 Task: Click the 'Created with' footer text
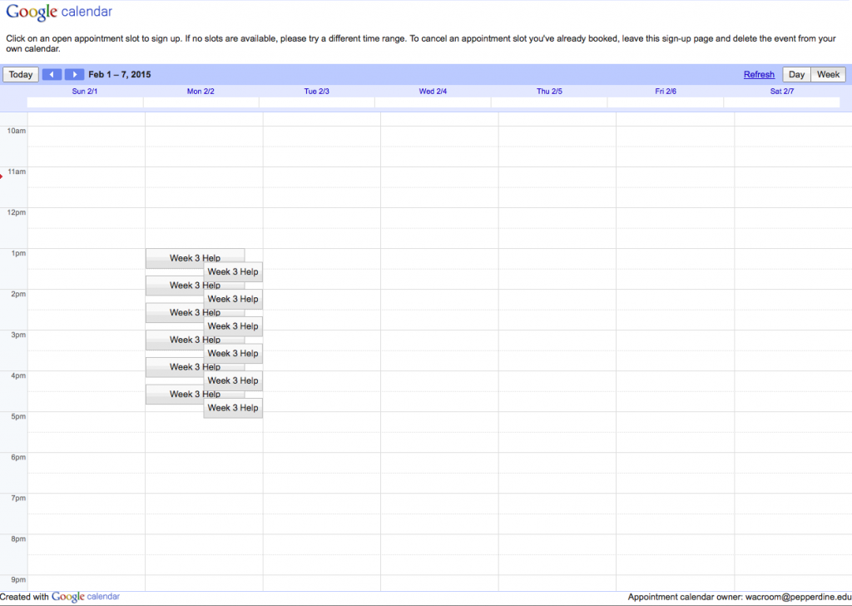tap(24, 597)
